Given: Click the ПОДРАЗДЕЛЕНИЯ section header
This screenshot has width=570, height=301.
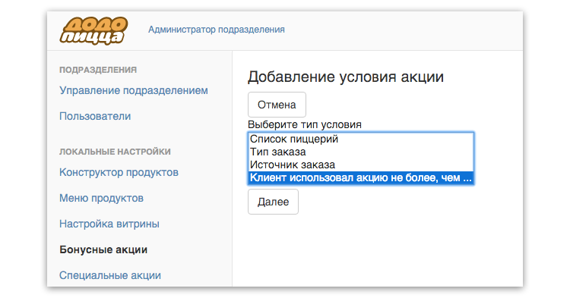Looking at the screenshot, I should pos(98,70).
